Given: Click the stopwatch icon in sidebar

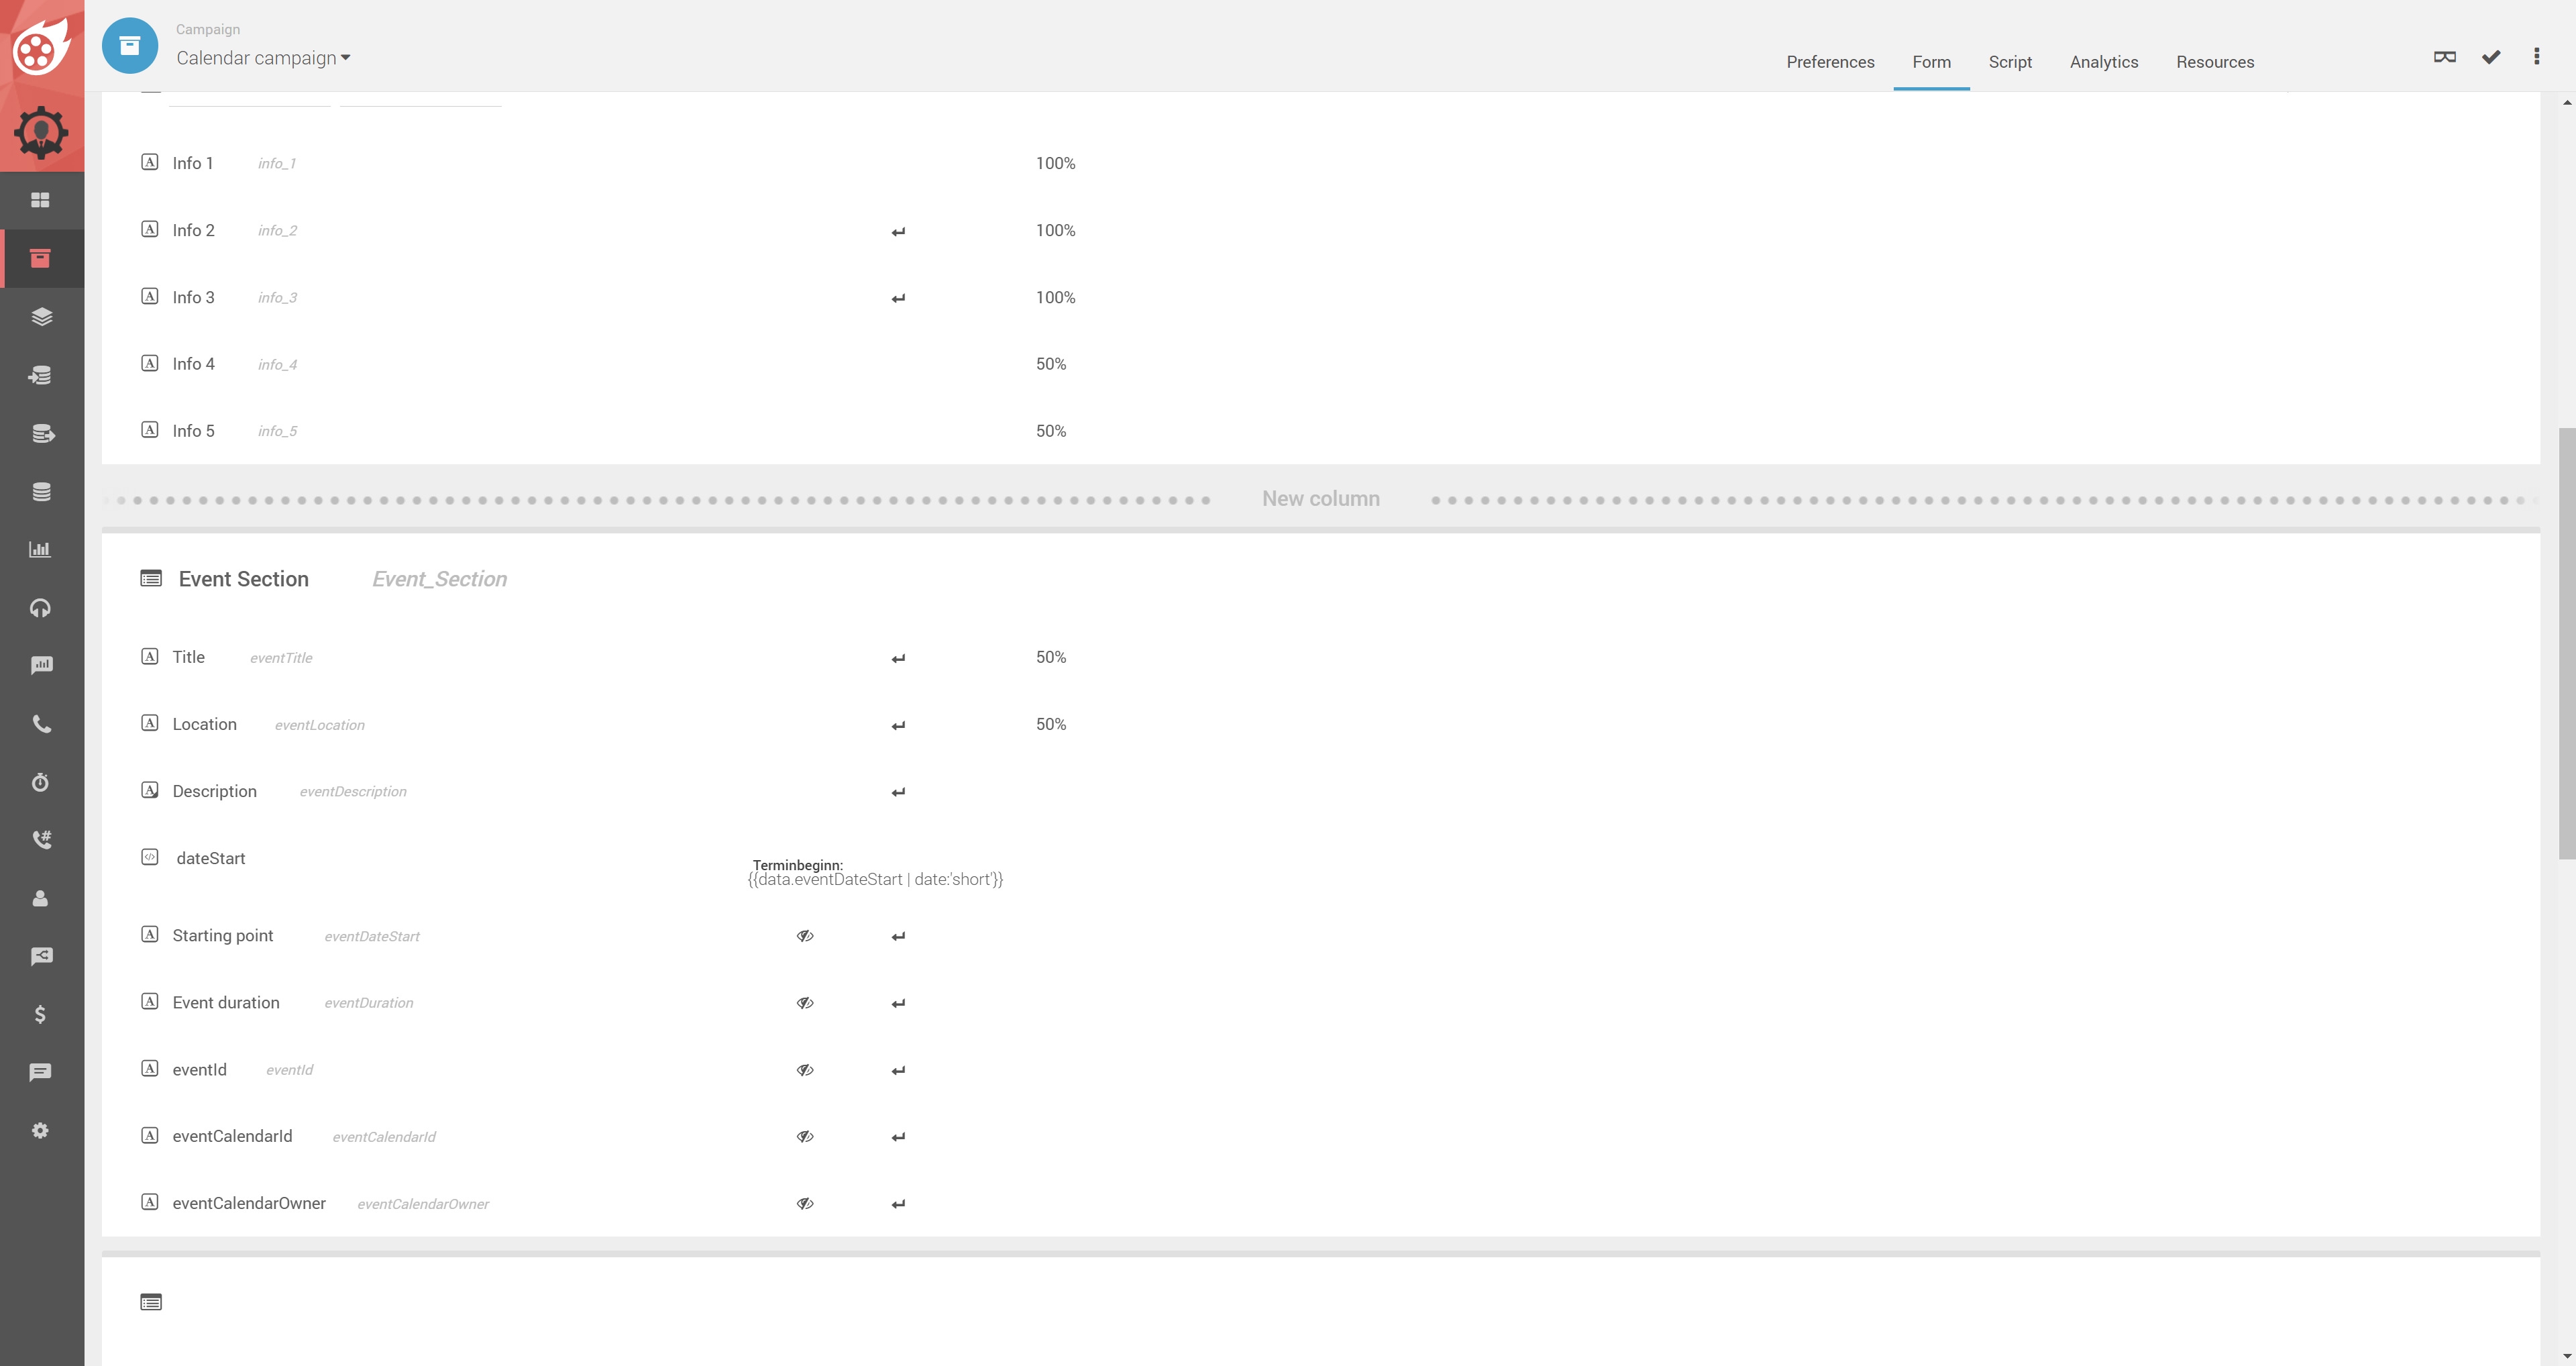Looking at the screenshot, I should [40, 782].
